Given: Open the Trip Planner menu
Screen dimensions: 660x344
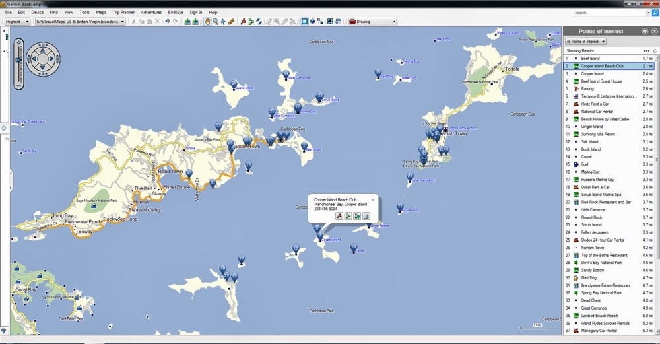Looking at the screenshot, I should point(123,12).
